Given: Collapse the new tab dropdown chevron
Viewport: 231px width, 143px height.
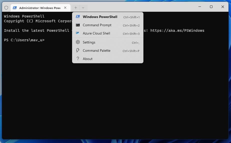Looking at the screenshot, I should pyautogui.click(x=83, y=8).
